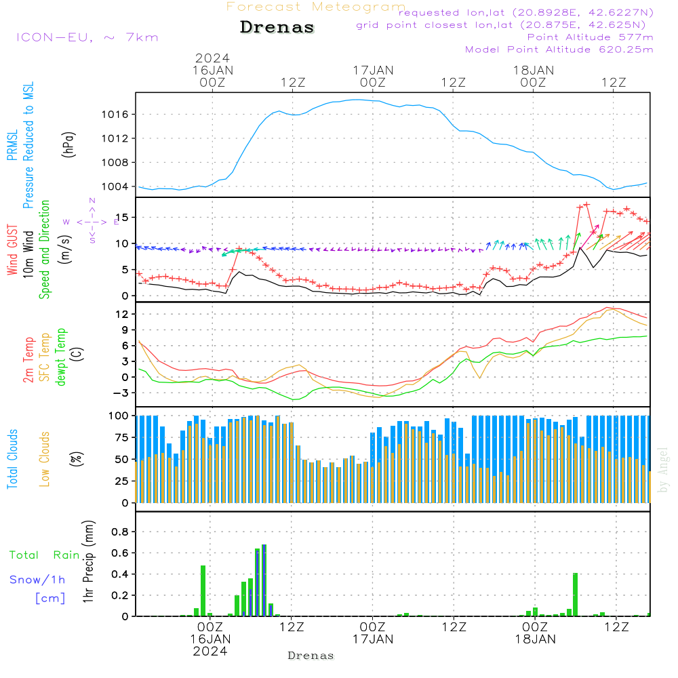Viewport: 678px width, 678px height.
Task: Click the "16JAN" date label on top axis
Action: coord(213,71)
